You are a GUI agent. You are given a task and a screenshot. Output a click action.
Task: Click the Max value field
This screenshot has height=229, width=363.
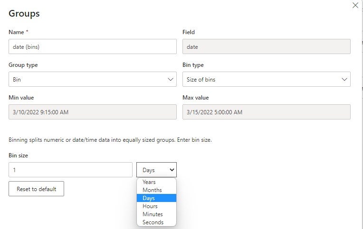click(266, 112)
